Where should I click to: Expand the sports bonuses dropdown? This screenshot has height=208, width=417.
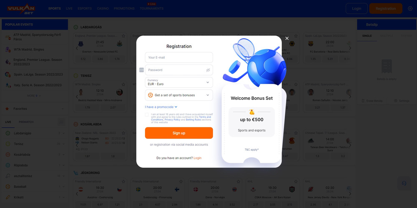coord(179,95)
